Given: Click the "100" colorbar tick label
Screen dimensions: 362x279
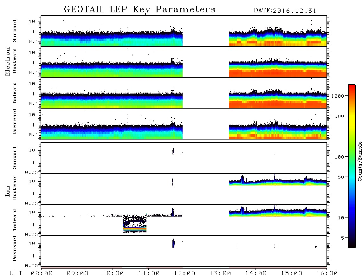Looking at the screenshot, I should click(x=339, y=157).
